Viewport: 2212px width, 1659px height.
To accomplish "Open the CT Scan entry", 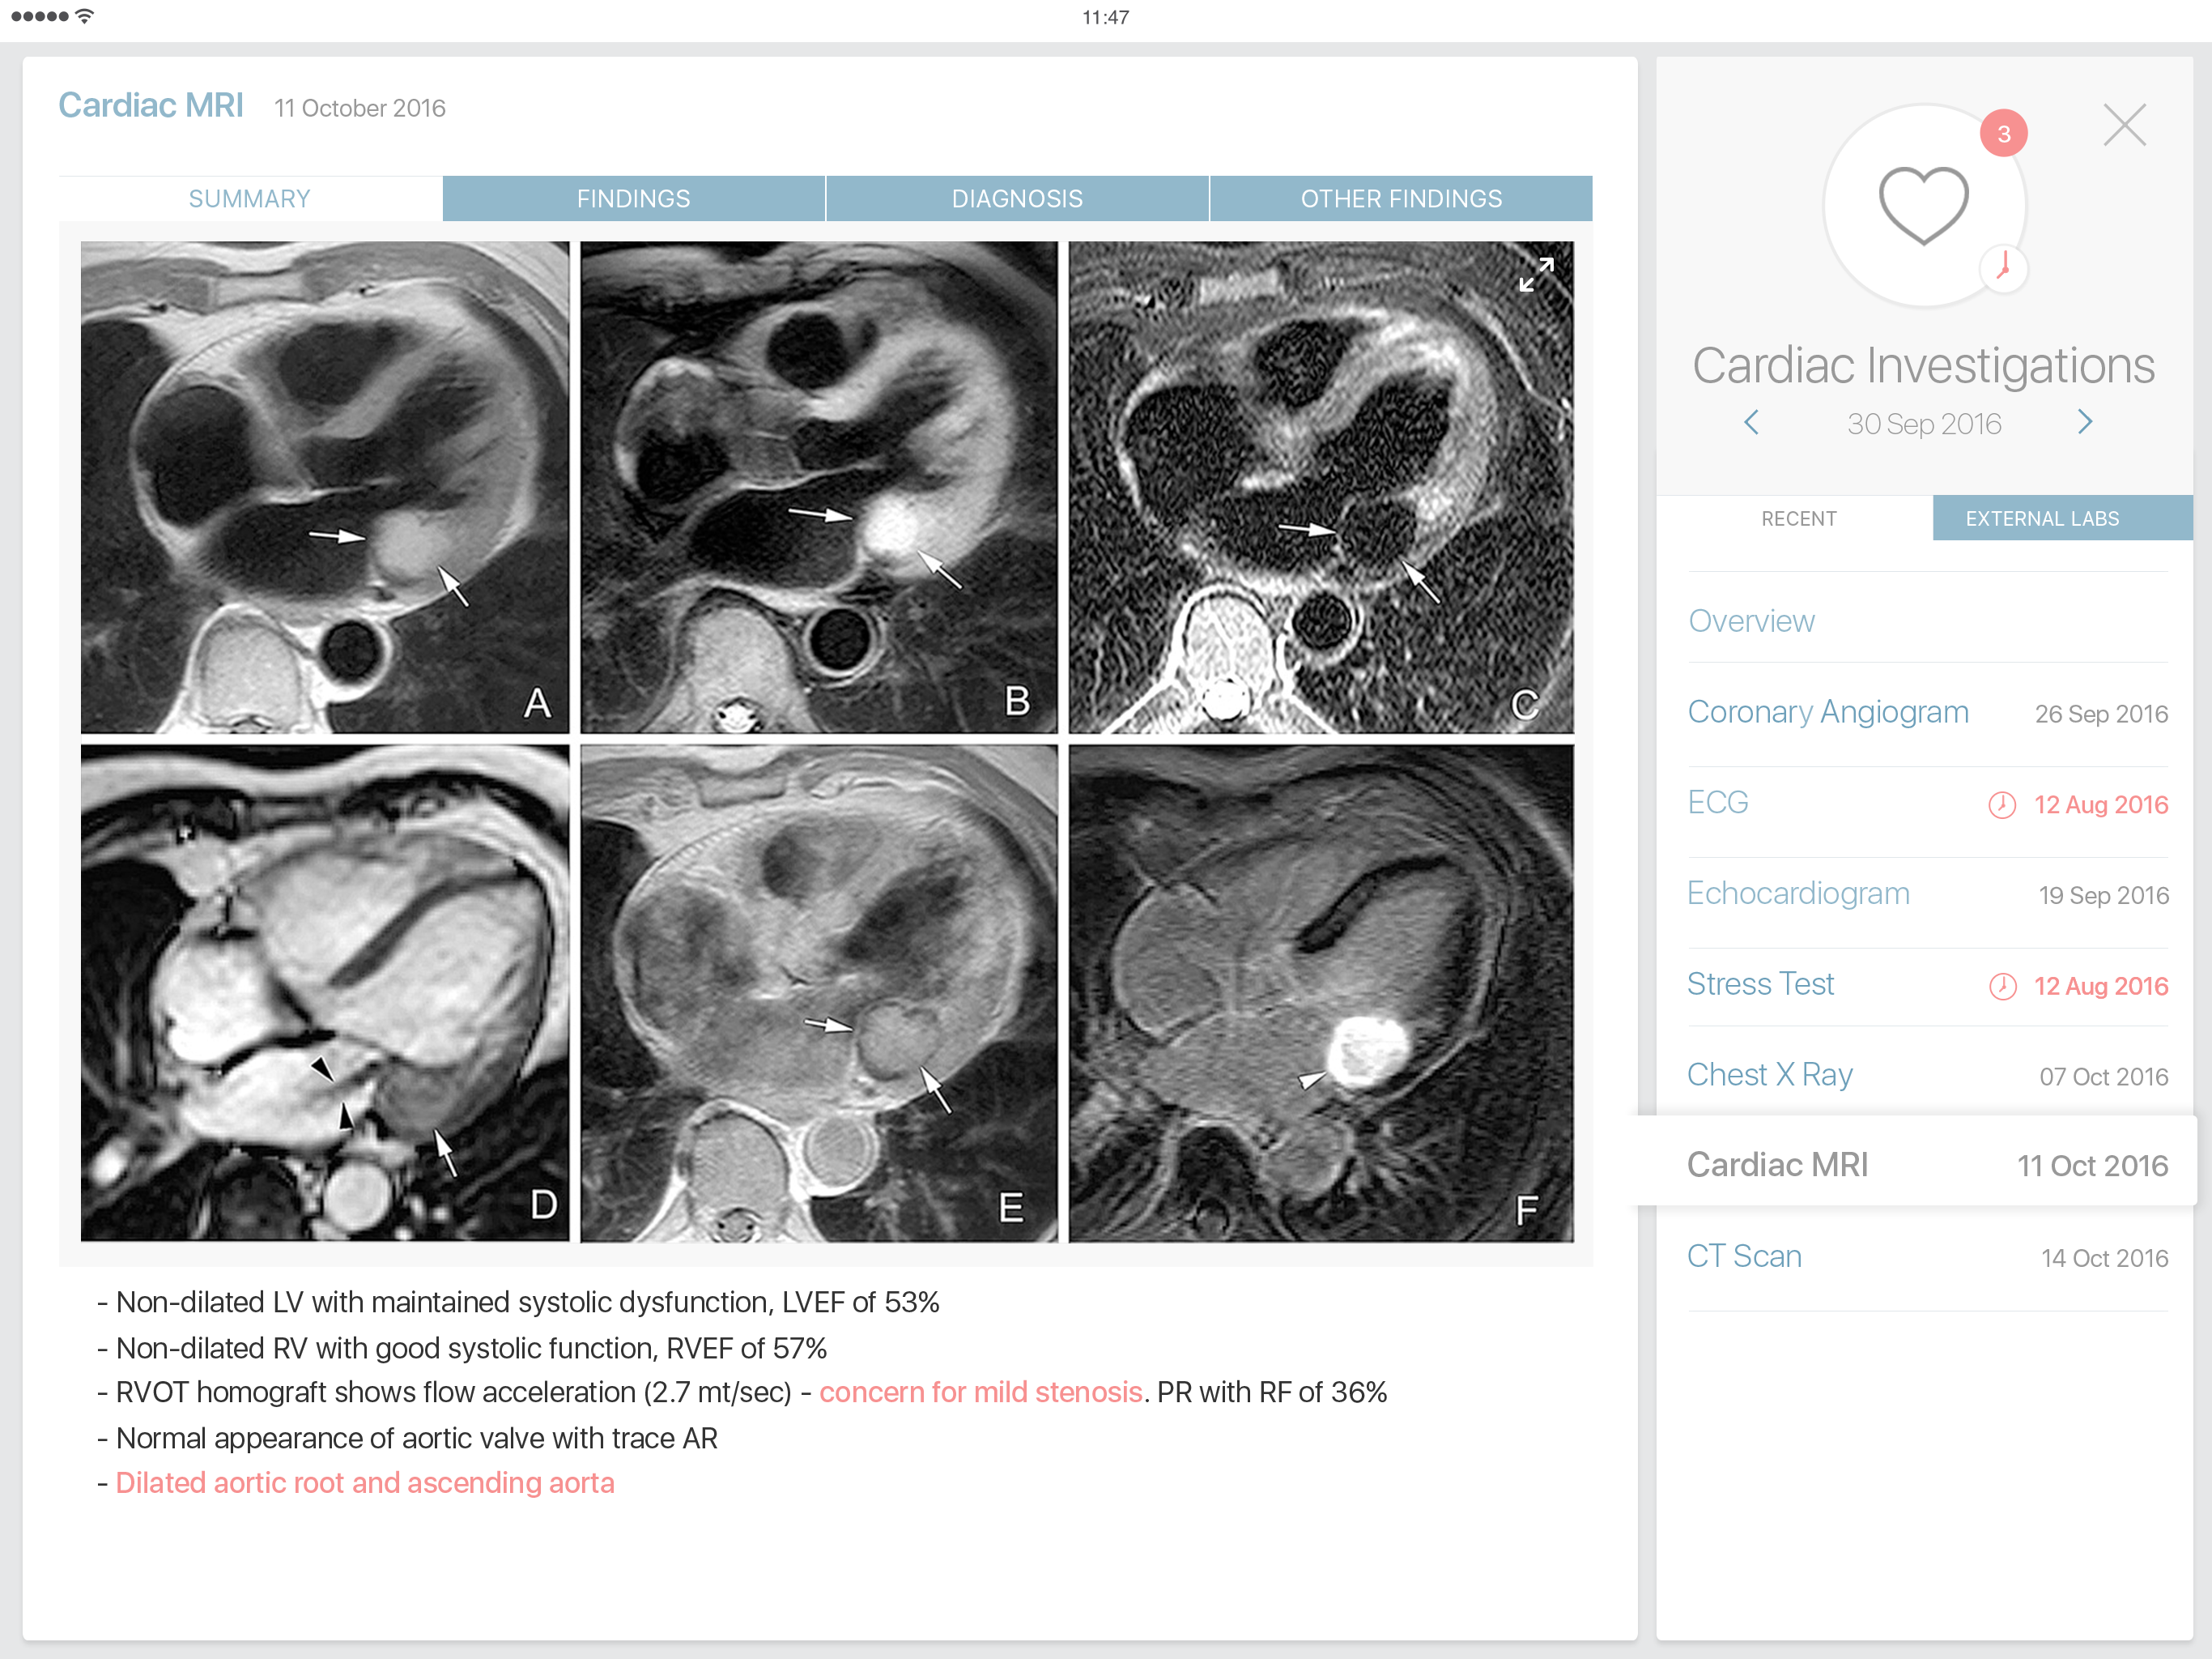I will [1744, 1256].
